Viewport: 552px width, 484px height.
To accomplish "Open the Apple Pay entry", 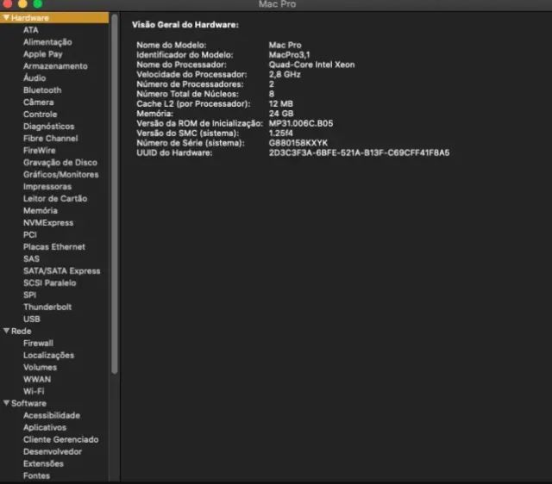I will pos(42,54).
